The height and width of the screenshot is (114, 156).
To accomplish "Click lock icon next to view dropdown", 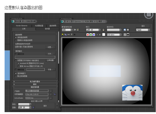I will tap(33, 108).
